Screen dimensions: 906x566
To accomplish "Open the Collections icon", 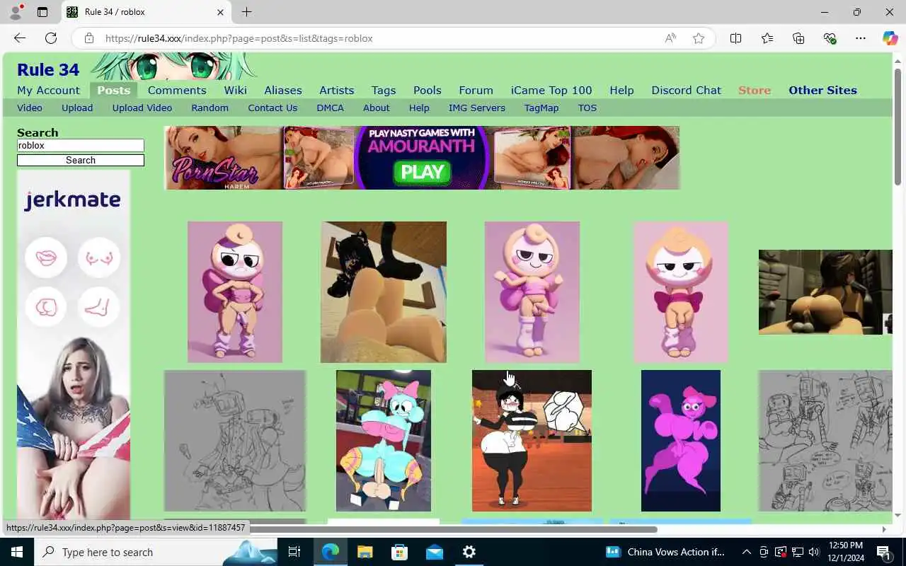I will click(798, 38).
